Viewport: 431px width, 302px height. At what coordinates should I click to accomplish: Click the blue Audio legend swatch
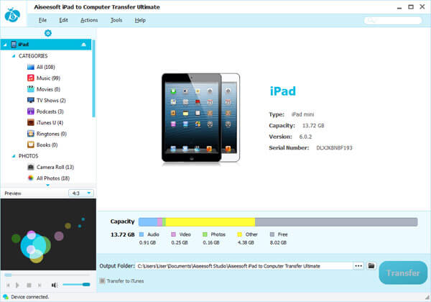[142, 234]
